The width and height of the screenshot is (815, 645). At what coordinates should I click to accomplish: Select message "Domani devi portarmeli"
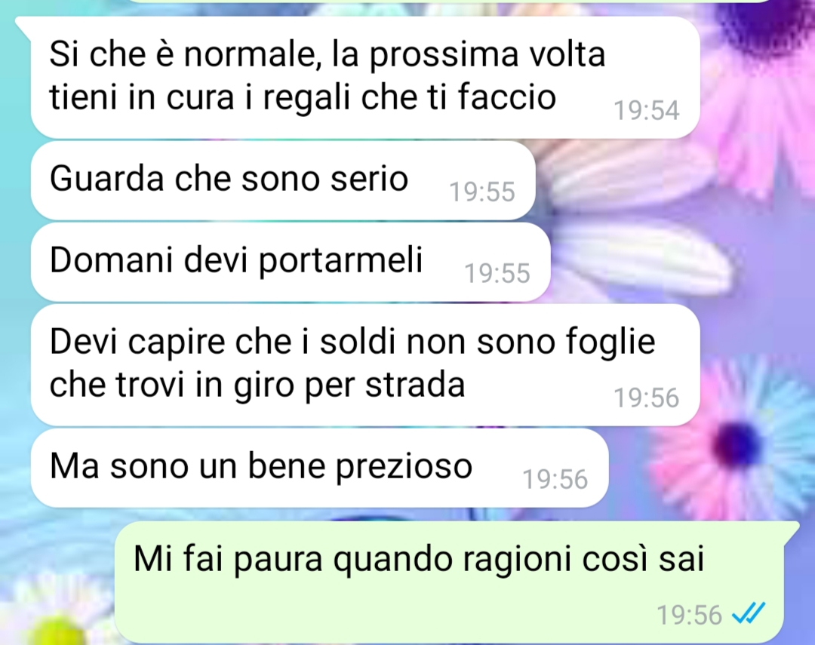pos(291,262)
